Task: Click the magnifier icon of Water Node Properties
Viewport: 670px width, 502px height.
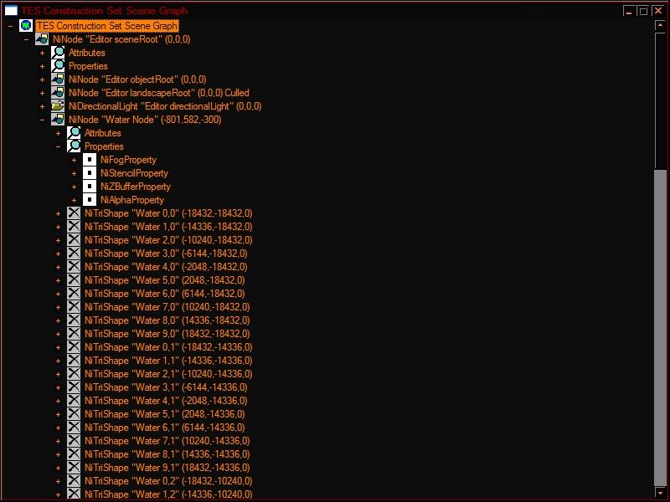Action: coord(74,146)
